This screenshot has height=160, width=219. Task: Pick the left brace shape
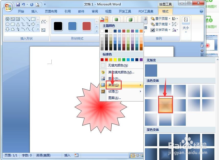point(33,29)
